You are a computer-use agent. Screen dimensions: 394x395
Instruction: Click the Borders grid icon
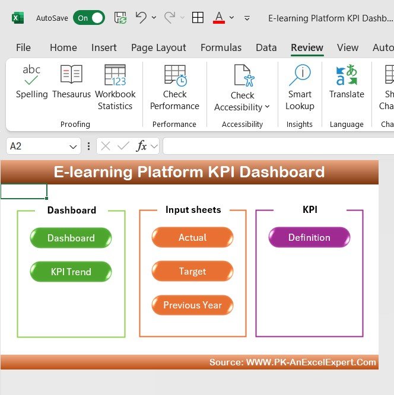click(198, 18)
